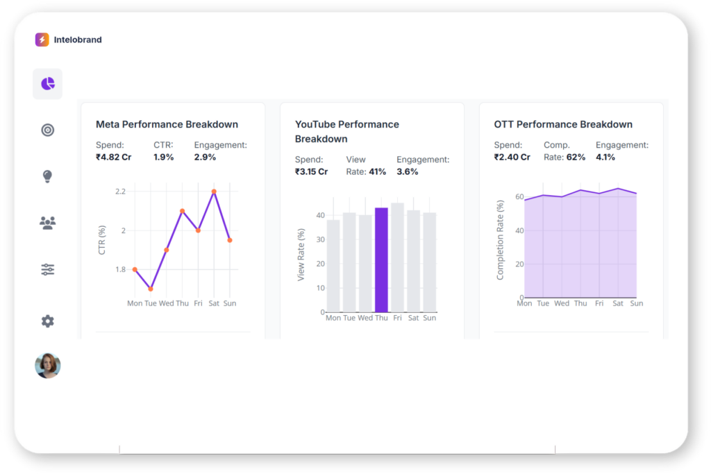The image size is (711, 474).
Task: Click the sliders filter sidebar icon
Action: click(x=47, y=269)
